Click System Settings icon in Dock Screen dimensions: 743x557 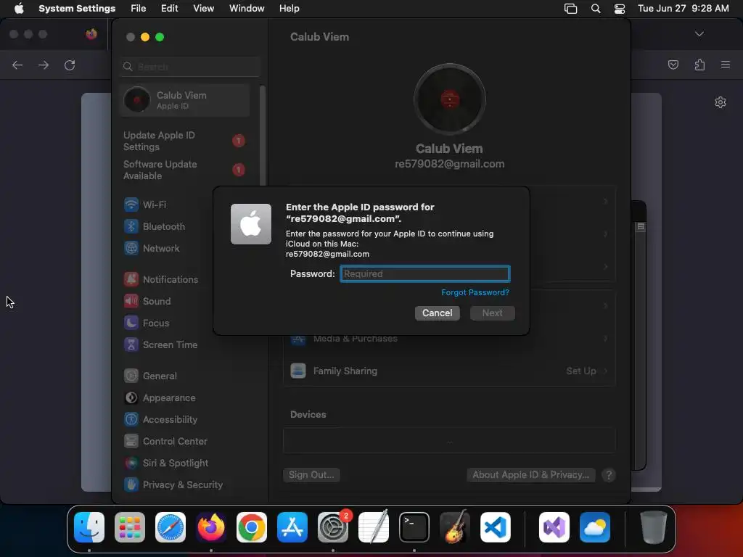pos(332,527)
